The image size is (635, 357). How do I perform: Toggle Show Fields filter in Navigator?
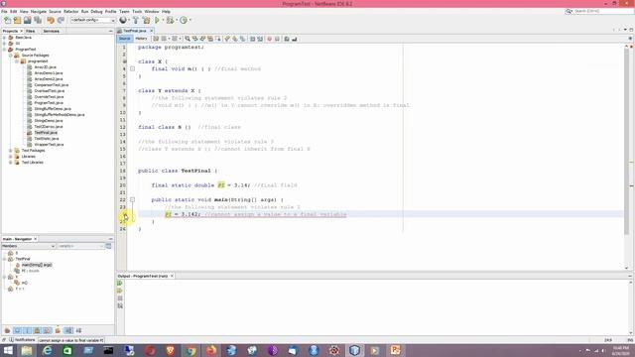(x=18, y=330)
